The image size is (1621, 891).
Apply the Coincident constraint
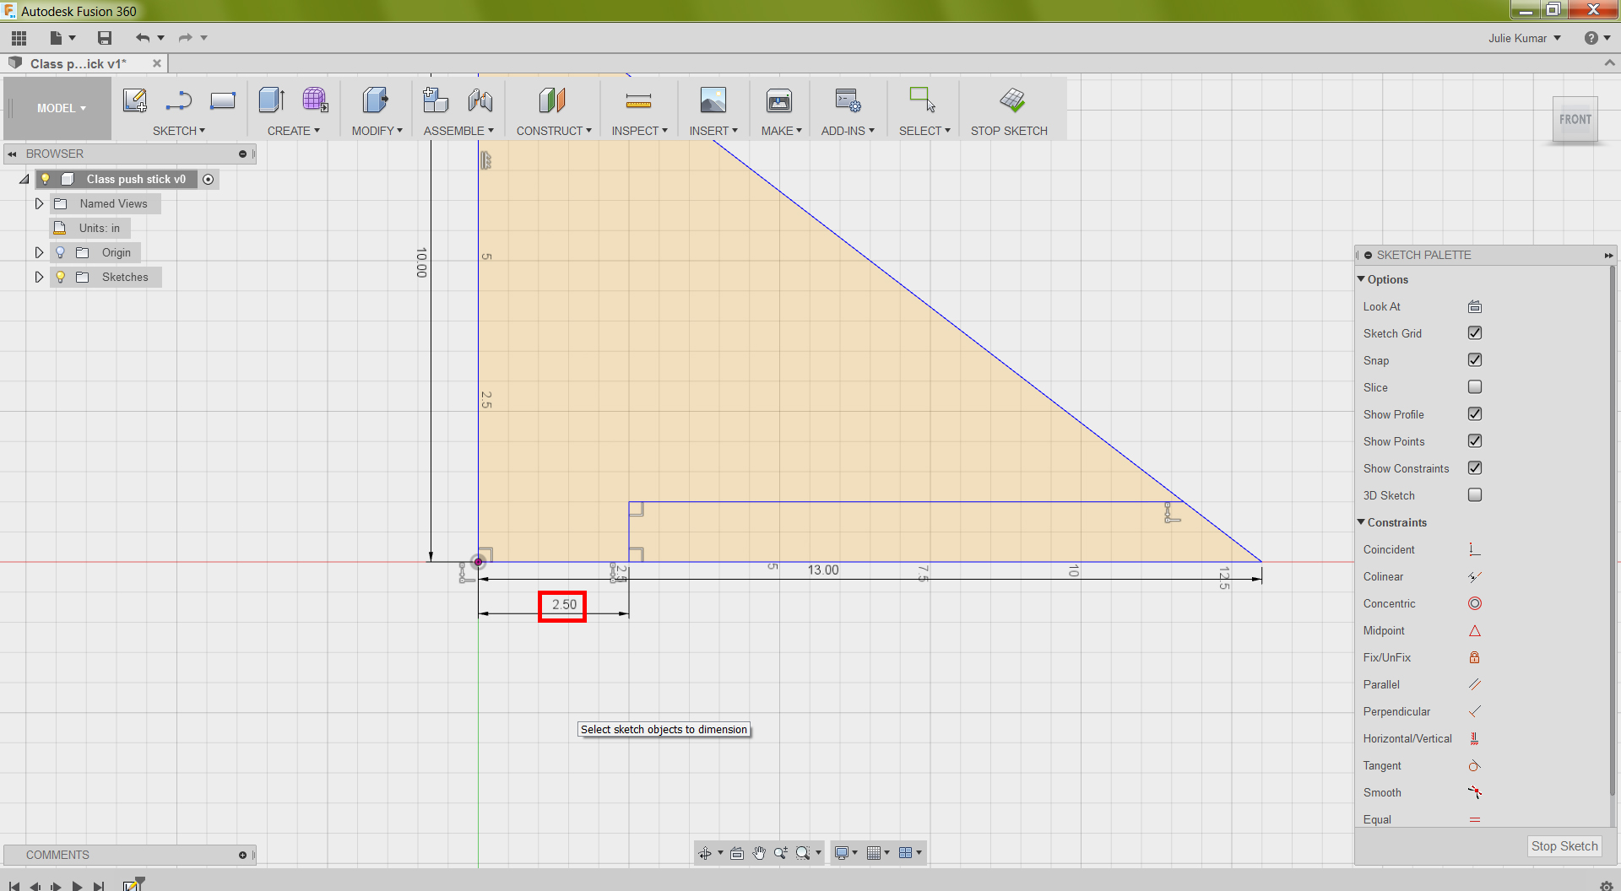[1475, 550]
